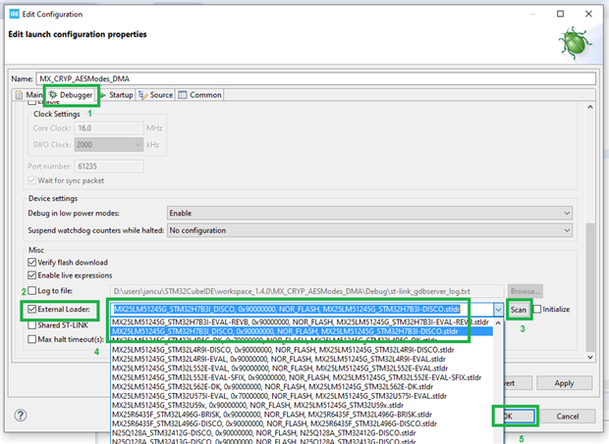Click the Cancel button
The width and height of the screenshot is (609, 444).
coord(568,417)
